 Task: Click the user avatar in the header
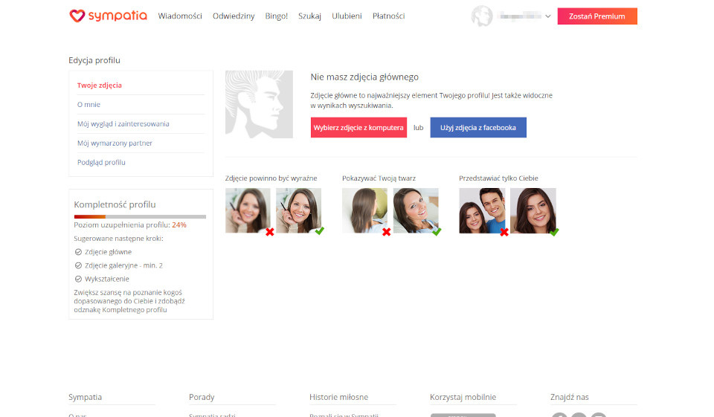click(482, 16)
